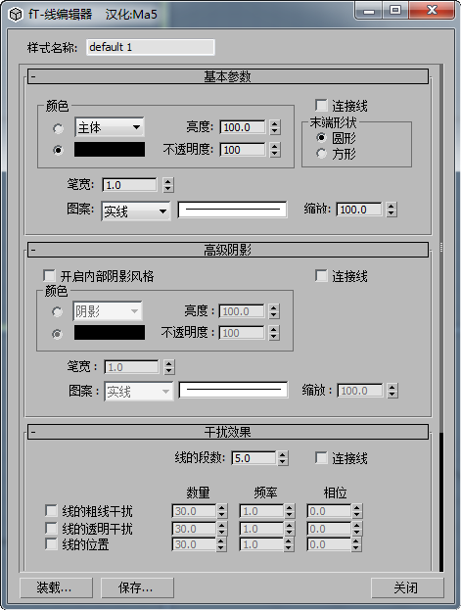This screenshot has height=610, width=461.
Task: Open the 图案 实线 dropdown in 基本参数
Action: click(136, 211)
